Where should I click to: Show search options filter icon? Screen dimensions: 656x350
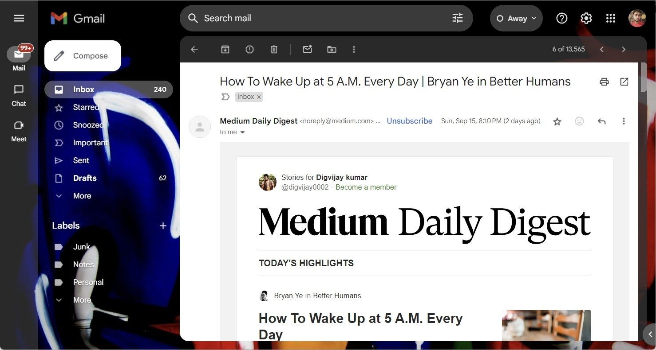457,18
